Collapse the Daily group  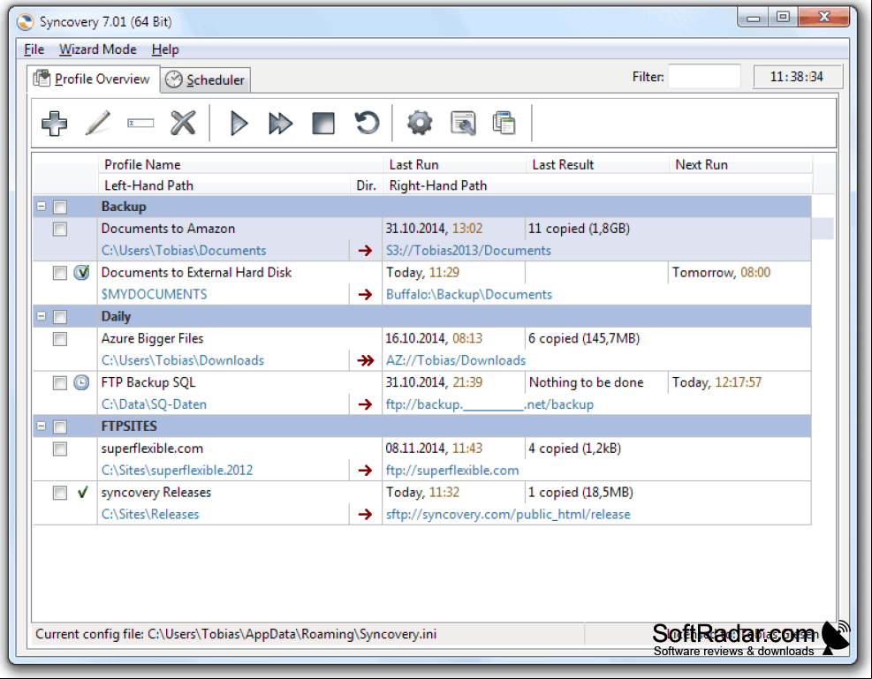pyautogui.click(x=42, y=316)
